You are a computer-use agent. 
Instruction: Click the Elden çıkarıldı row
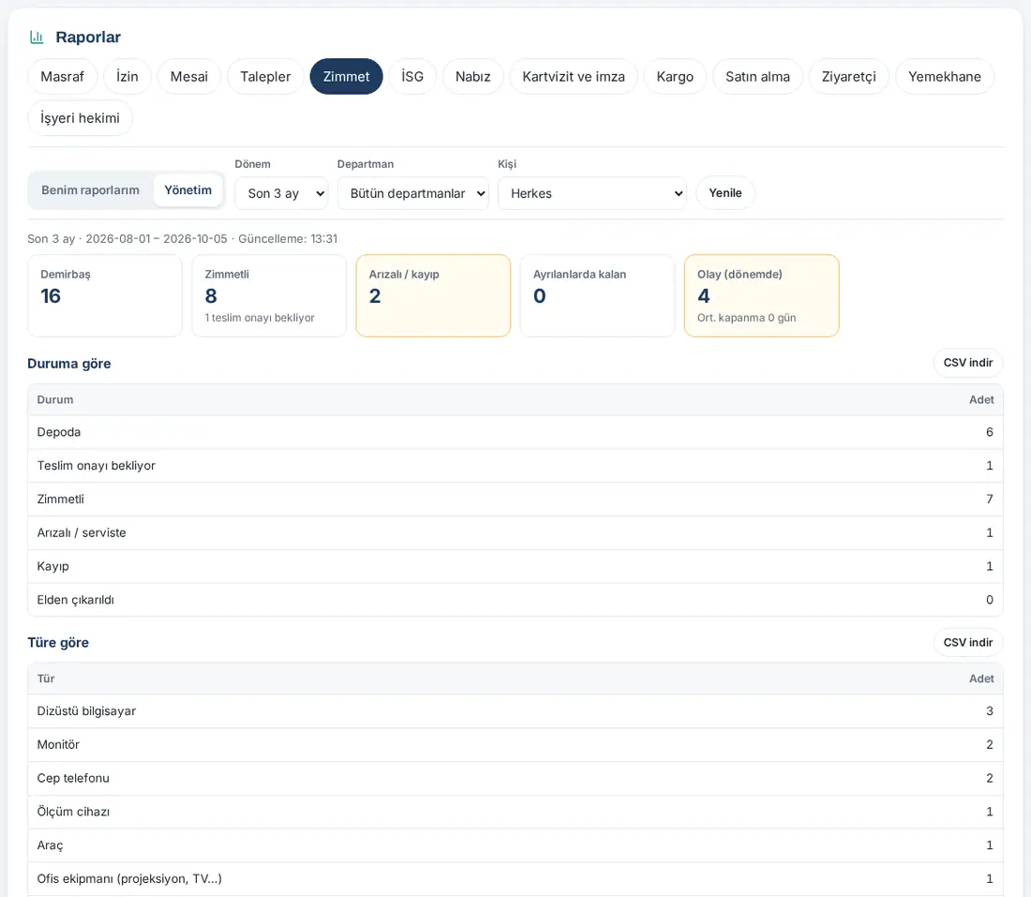(515, 600)
